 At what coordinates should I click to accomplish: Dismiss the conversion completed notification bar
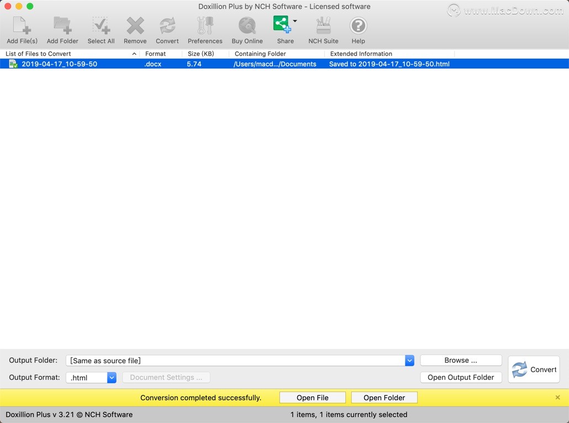pyautogui.click(x=558, y=398)
